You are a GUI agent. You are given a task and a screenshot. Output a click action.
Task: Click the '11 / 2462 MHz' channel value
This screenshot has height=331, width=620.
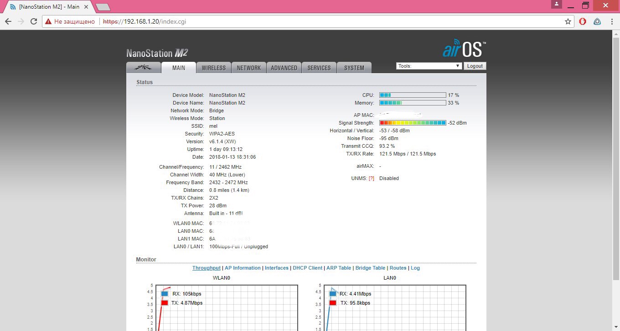[x=225, y=167]
